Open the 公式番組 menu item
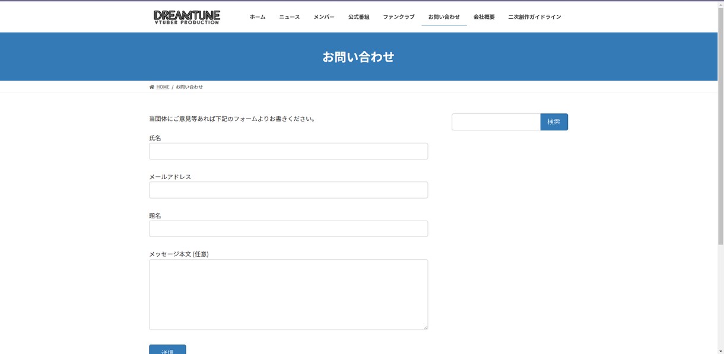Screen dimensions: 724x354 (x=359, y=17)
